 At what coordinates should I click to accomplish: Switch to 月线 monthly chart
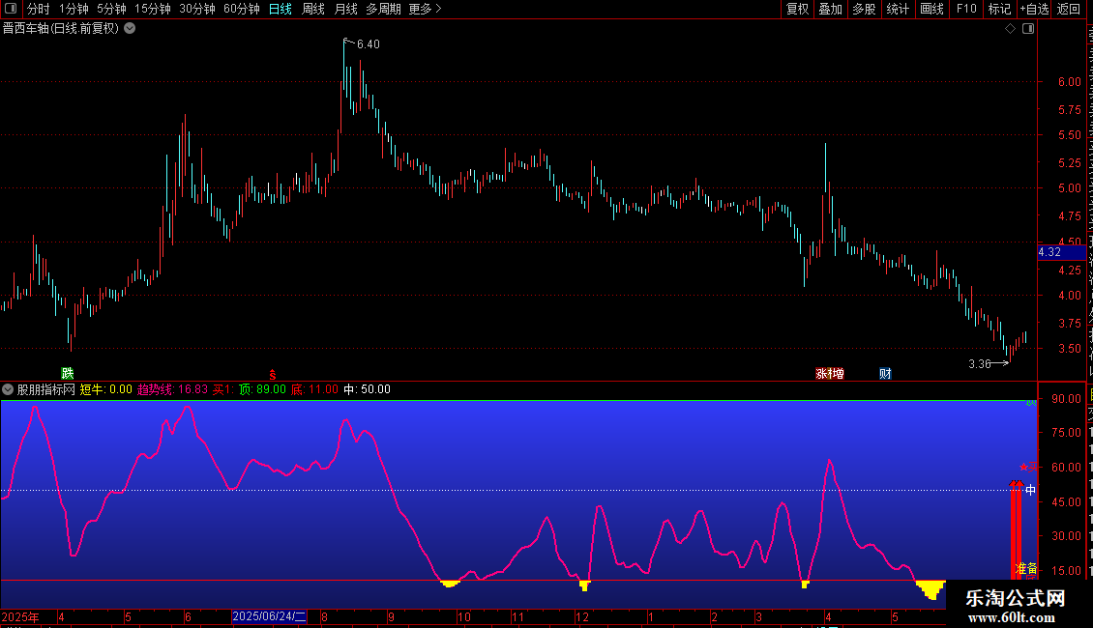point(345,9)
